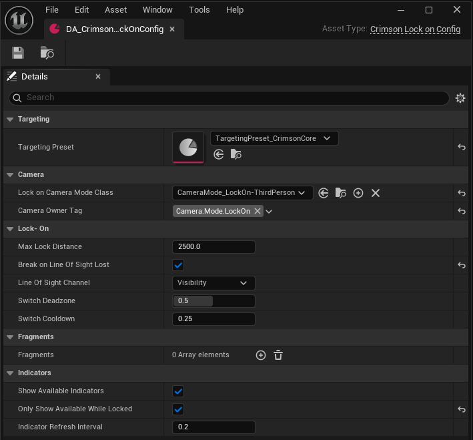This screenshot has height=440, width=473.
Task: Click the Indicator Refresh Interval field
Action: [213, 427]
